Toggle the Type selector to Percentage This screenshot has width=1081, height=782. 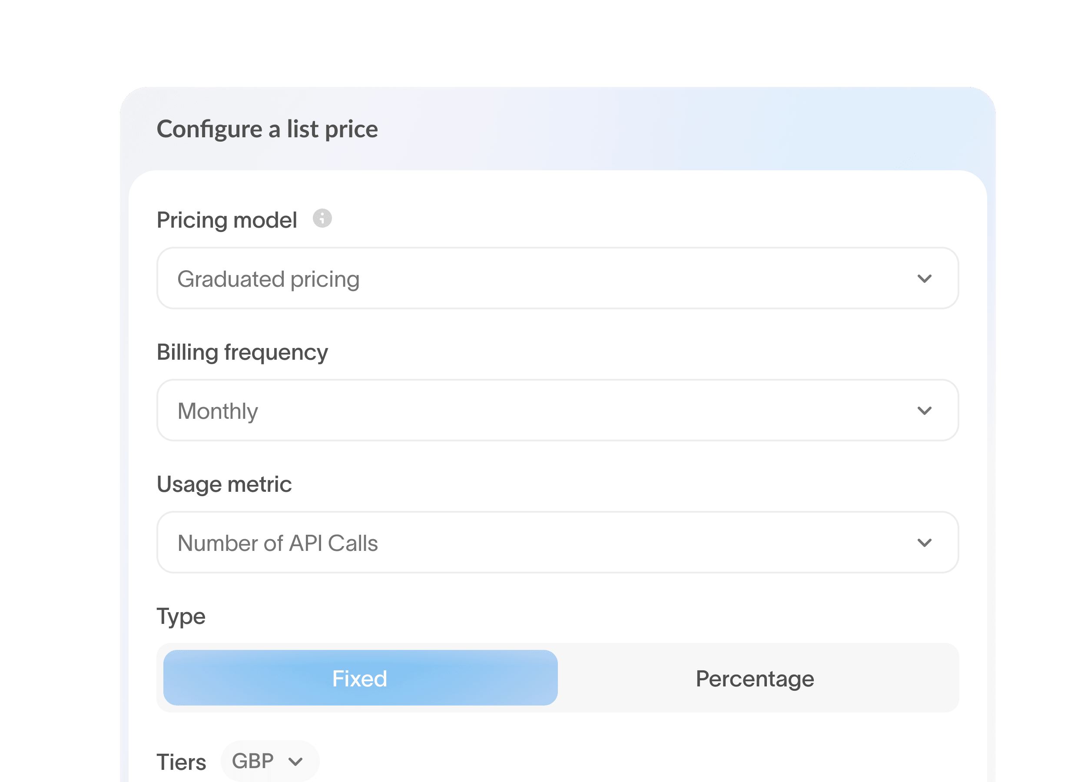[x=756, y=678]
